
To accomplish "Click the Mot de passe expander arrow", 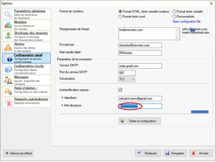I will [62, 106].
